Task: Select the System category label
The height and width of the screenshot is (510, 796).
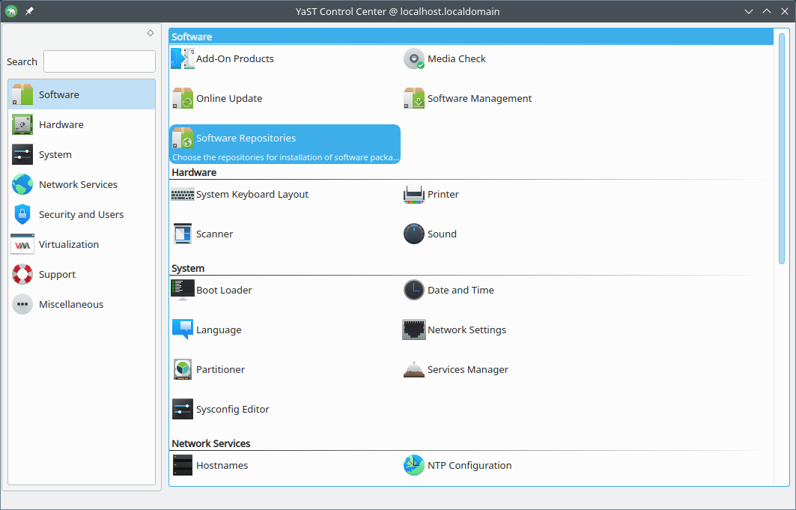Action: point(55,154)
